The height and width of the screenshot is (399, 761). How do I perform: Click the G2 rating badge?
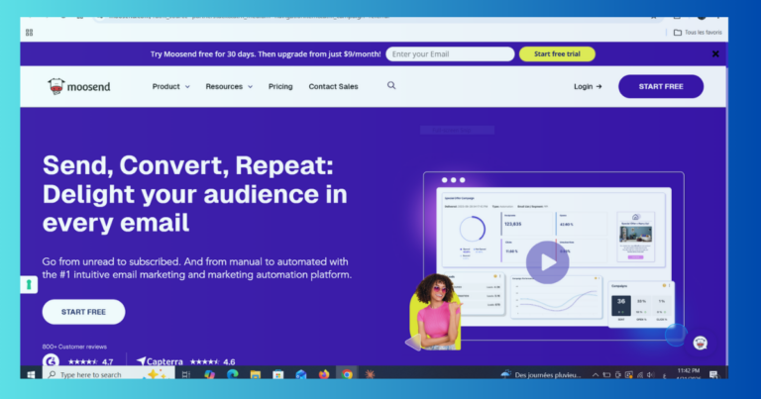point(51,360)
